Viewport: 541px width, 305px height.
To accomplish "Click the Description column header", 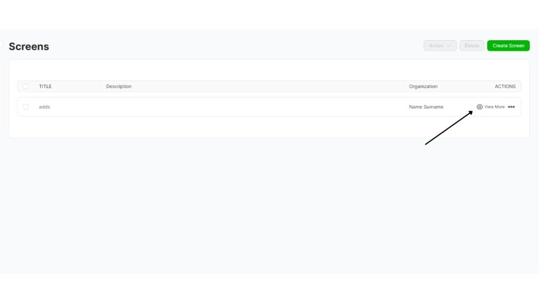I will (119, 86).
